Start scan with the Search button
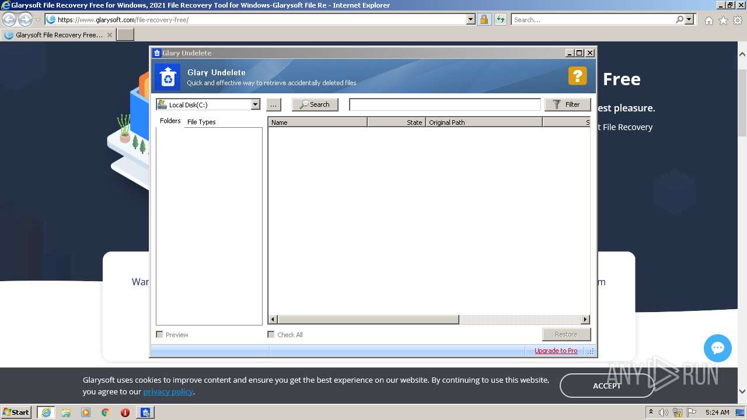 click(315, 104)
